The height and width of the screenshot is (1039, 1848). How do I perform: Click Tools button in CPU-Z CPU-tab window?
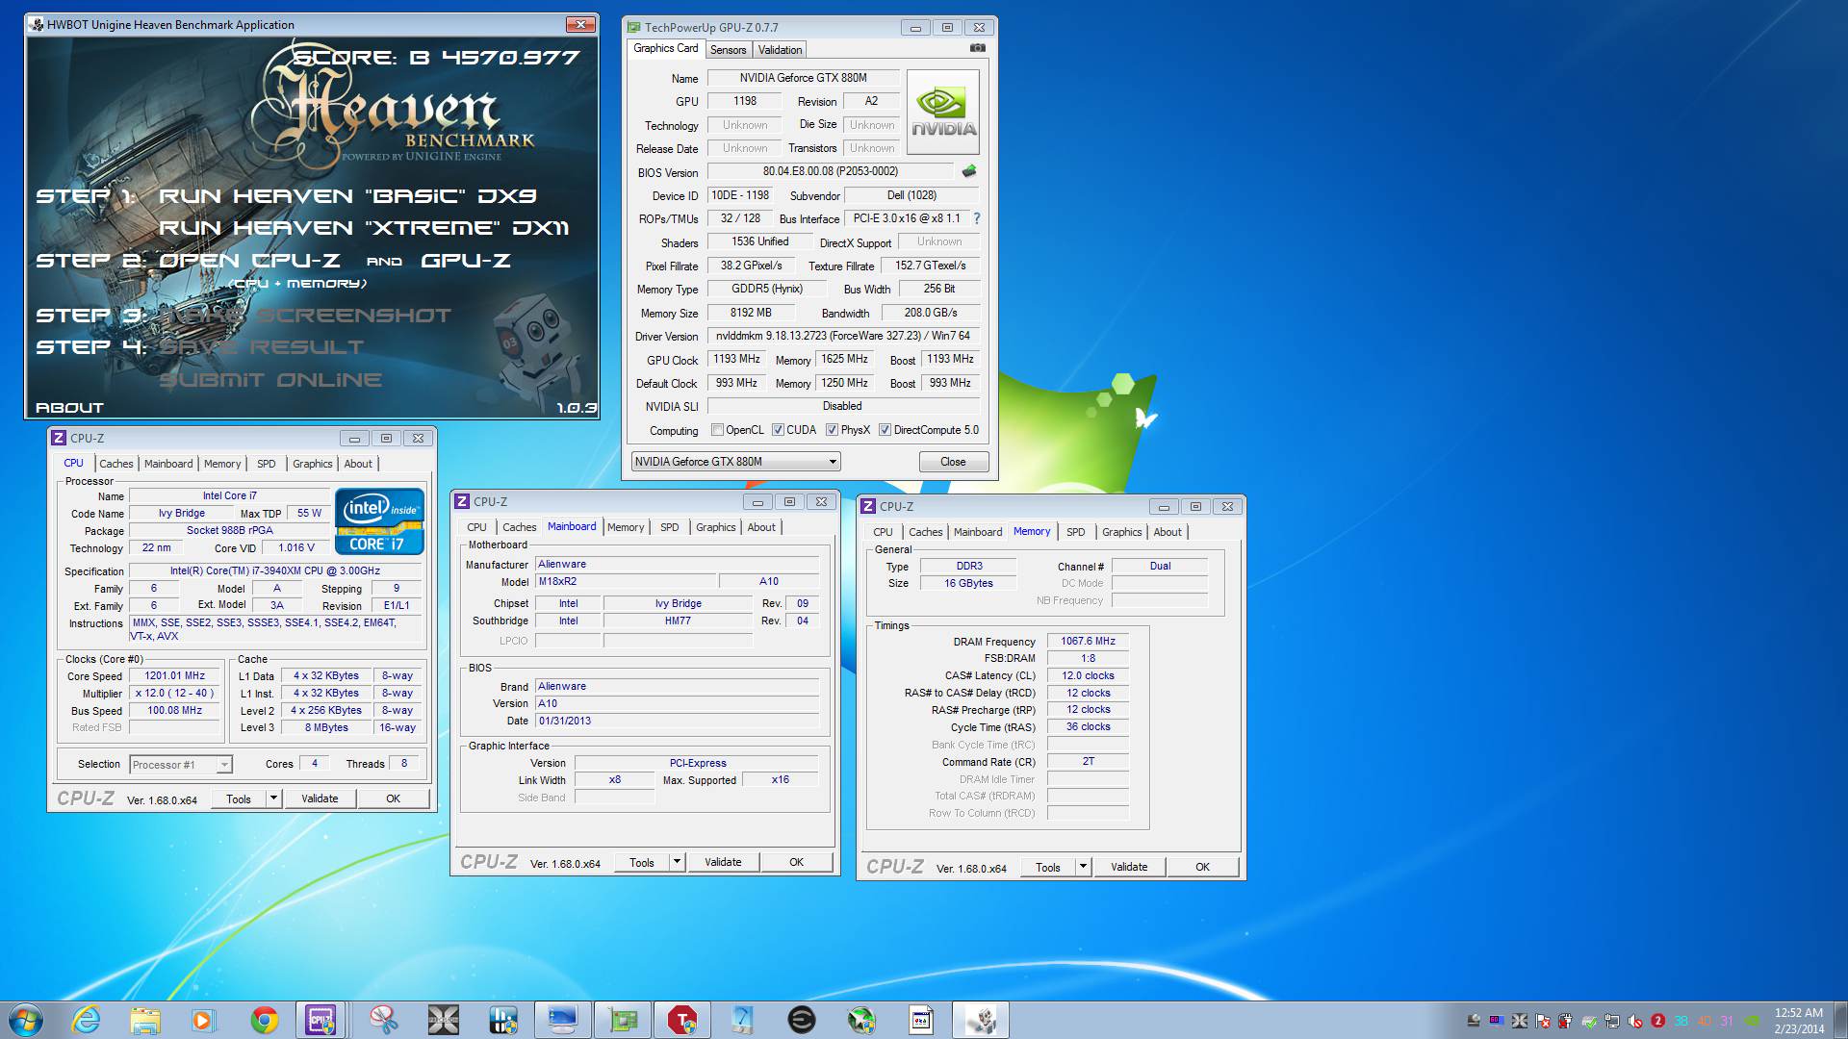(x=239, y=798)
